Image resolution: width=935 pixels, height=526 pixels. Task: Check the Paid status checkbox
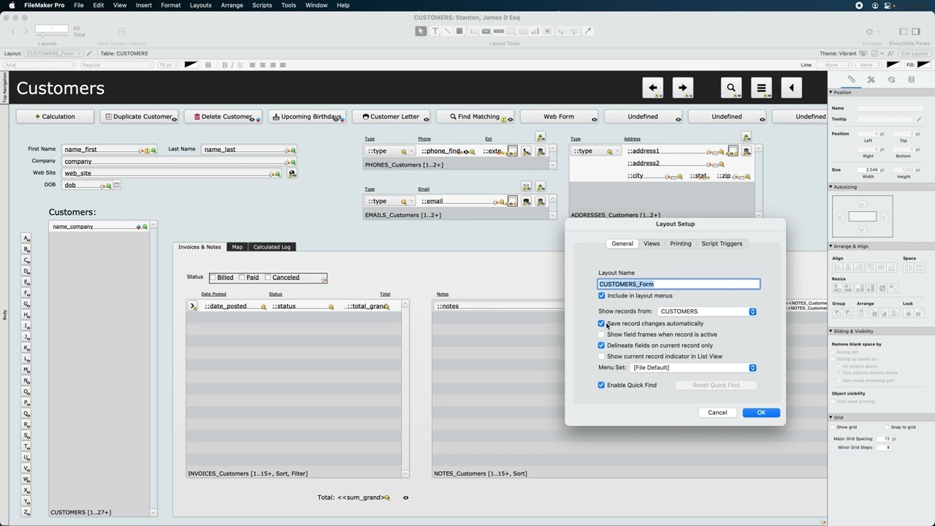point(242,278)
